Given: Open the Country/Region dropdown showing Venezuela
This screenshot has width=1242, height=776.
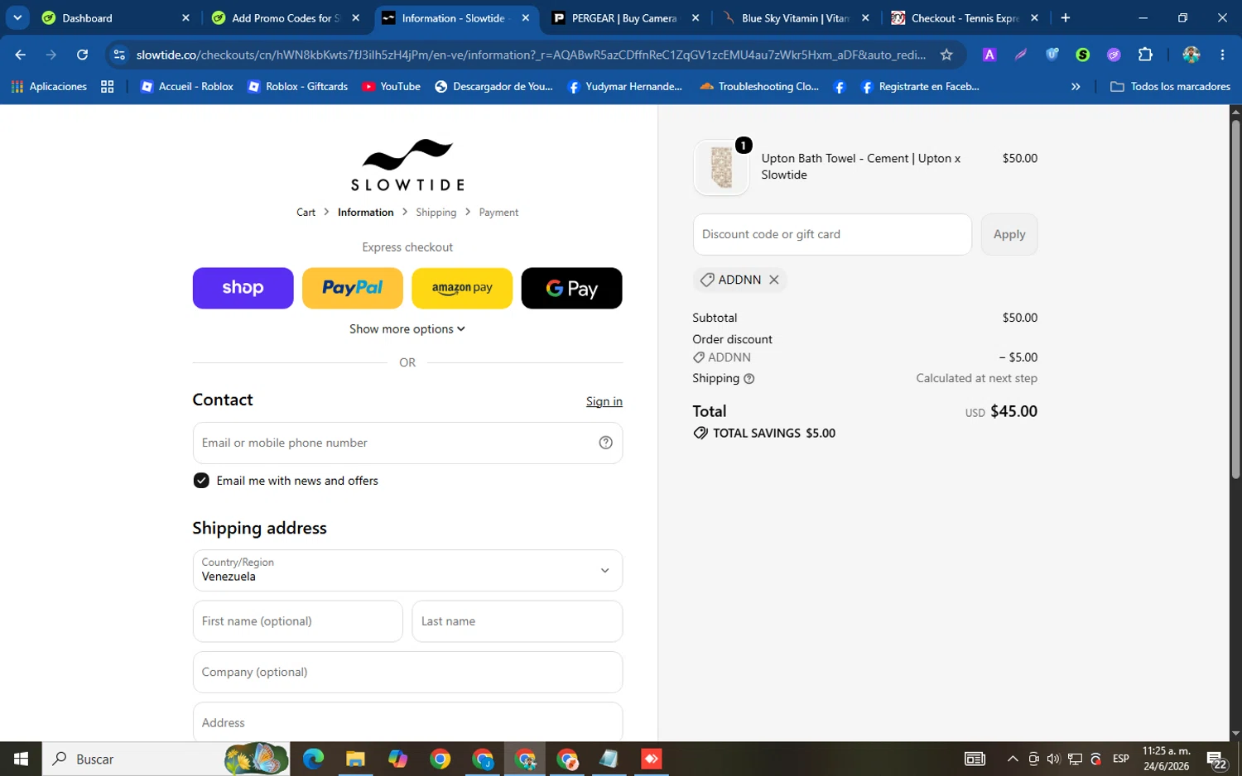Looking at the screenshot, I should pos(407,570).
